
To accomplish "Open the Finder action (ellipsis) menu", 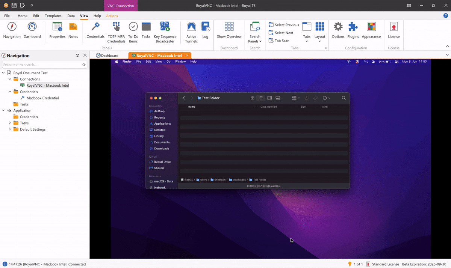I will pyautogui.click(x=326, y=98).
